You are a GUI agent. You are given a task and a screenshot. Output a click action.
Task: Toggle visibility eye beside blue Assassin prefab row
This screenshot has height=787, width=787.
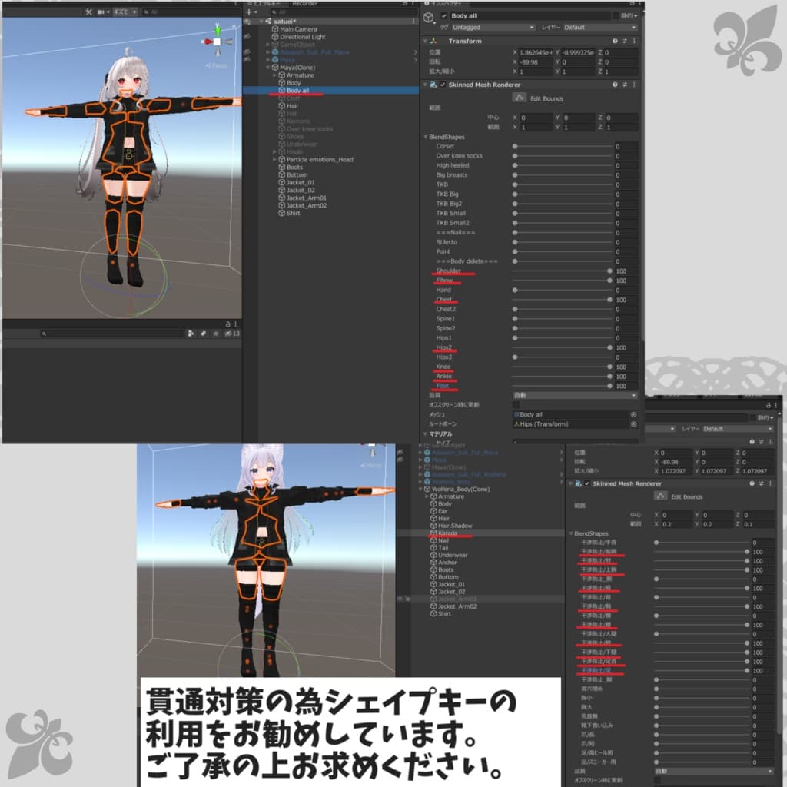(x=247, y=51)
